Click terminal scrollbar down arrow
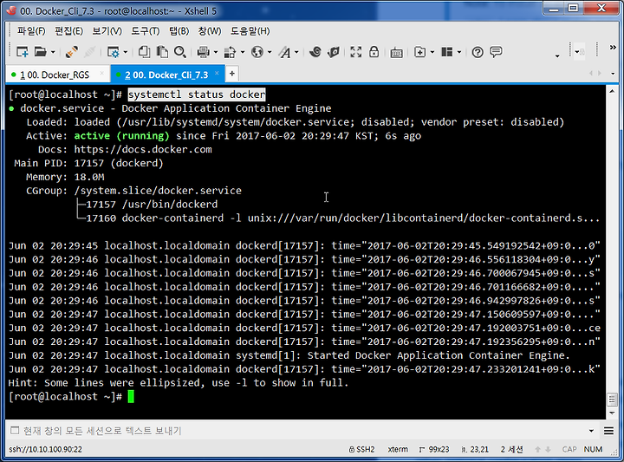 (612, 413)
